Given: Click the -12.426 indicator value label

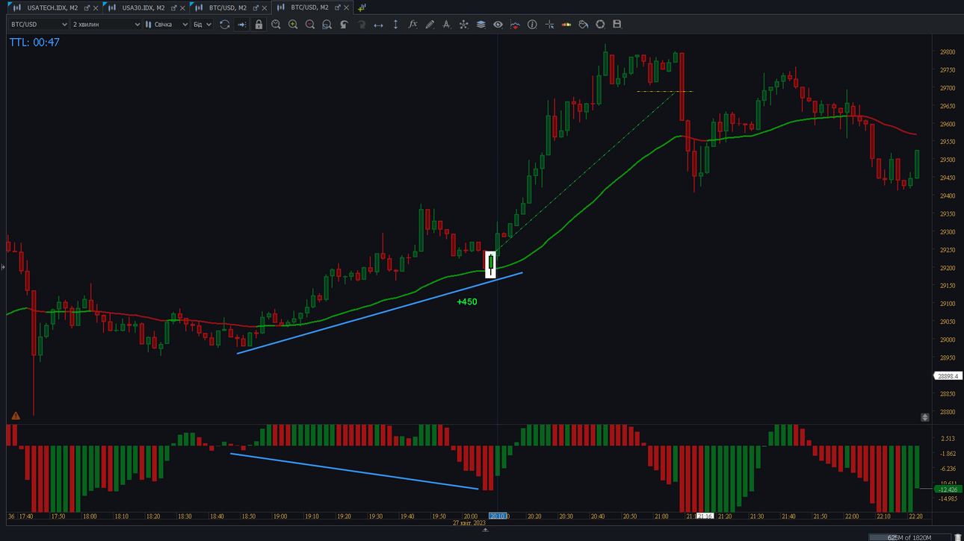Looking at the screenshot, I should tap(948, 490).
